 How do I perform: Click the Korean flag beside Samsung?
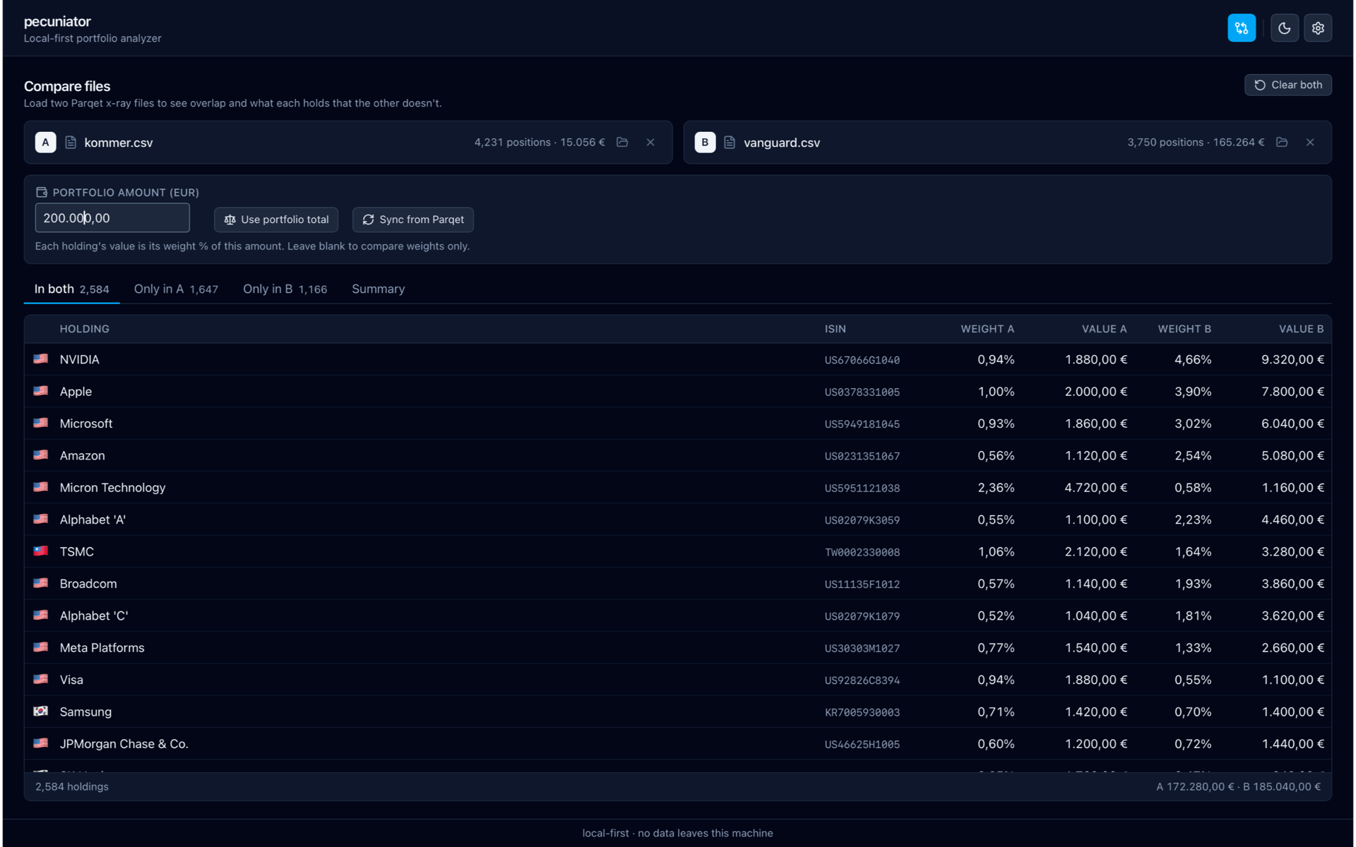(x=41, y=711)
